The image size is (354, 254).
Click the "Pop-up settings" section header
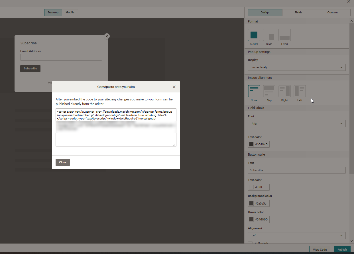pyautogui.click(x=259, y=52)
